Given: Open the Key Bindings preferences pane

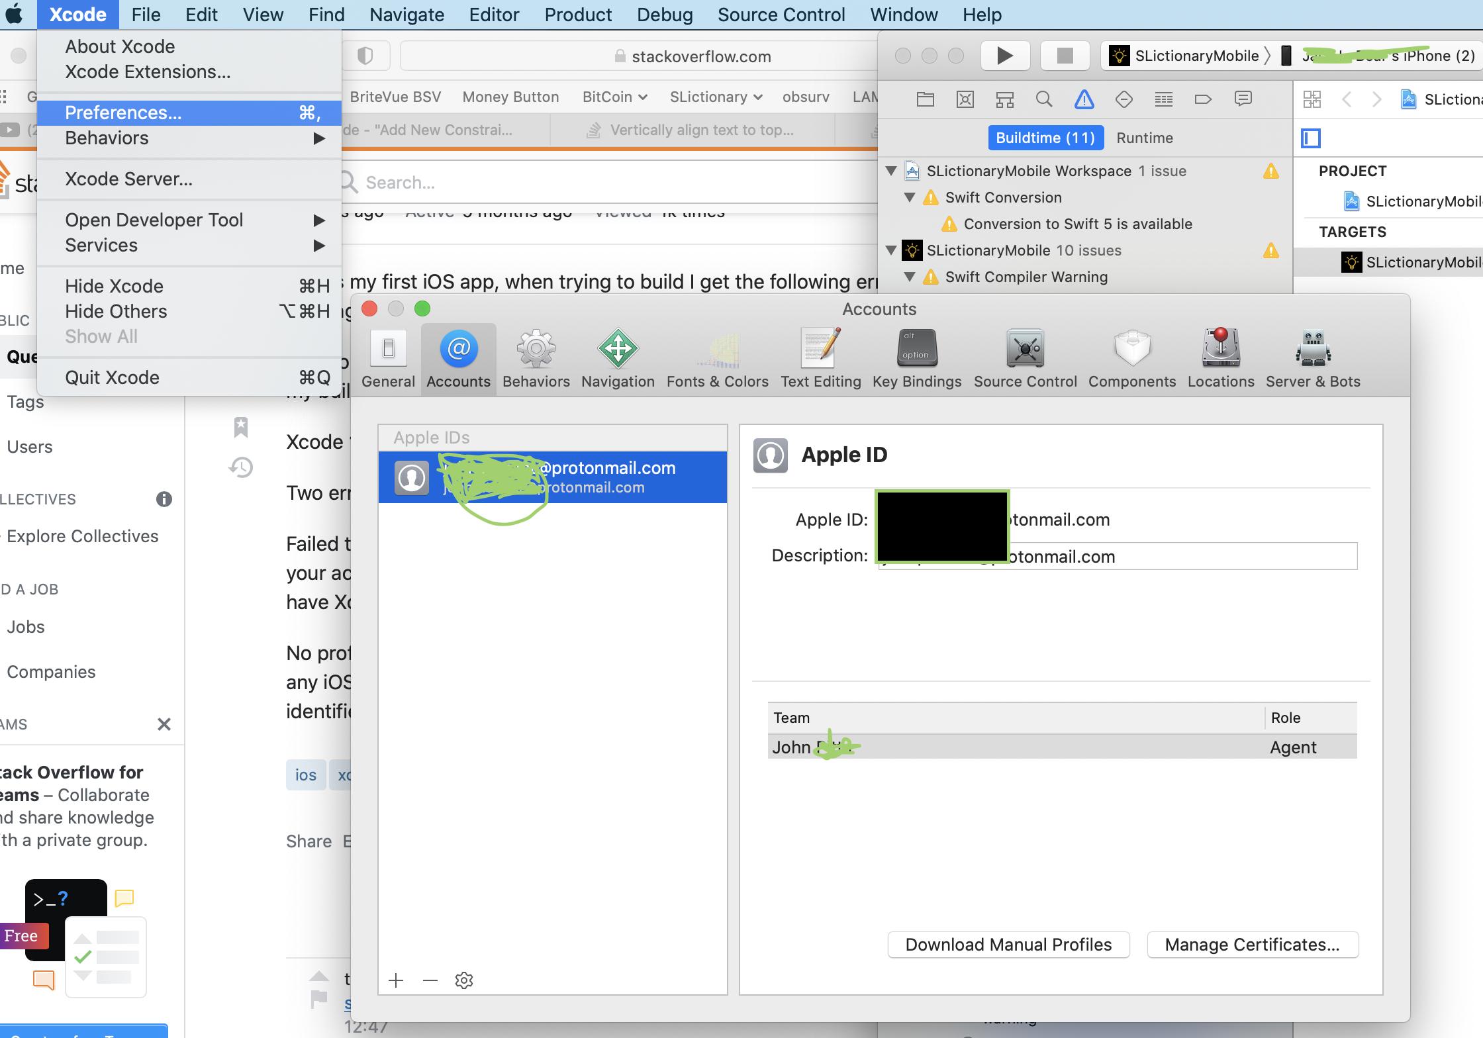Looking at the screenshot, I should [916, 359].
